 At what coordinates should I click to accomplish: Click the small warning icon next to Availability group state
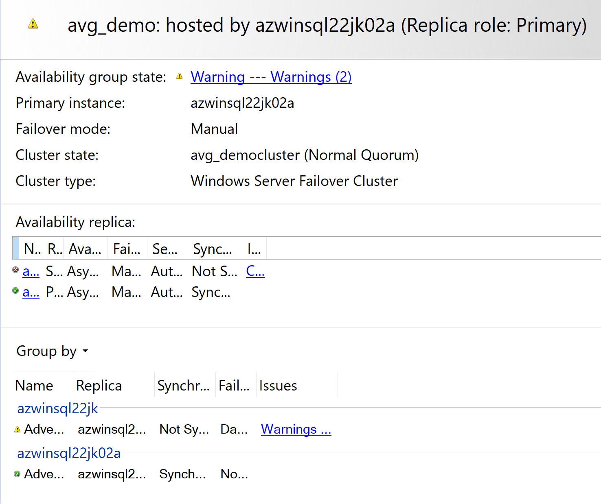pyautogui.click(x=180, y=76)
